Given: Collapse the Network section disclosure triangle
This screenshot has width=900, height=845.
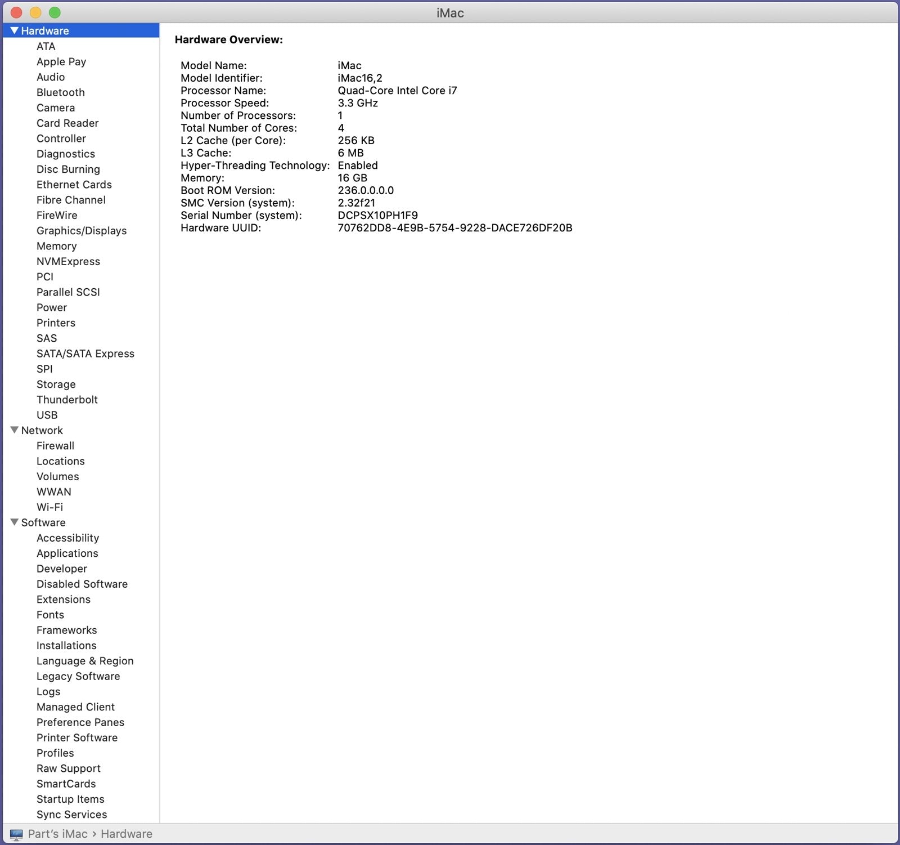Looking at the screenshot, I should tap(15, 430).
